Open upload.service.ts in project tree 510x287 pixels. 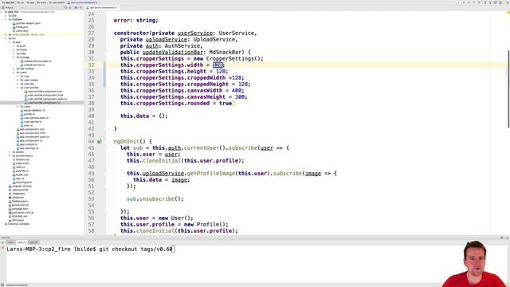click(33, 65)
